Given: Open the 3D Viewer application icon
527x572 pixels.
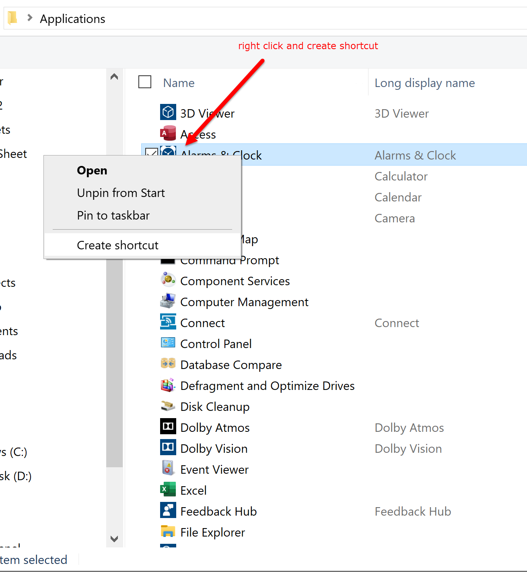Looking at the screenshot, I should click(168, 112).
